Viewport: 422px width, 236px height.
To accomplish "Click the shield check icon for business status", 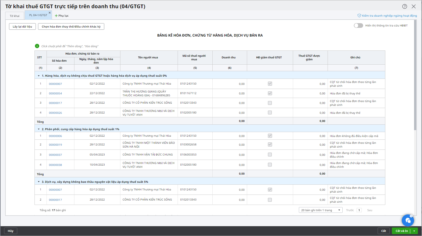I will pos(359,16).
